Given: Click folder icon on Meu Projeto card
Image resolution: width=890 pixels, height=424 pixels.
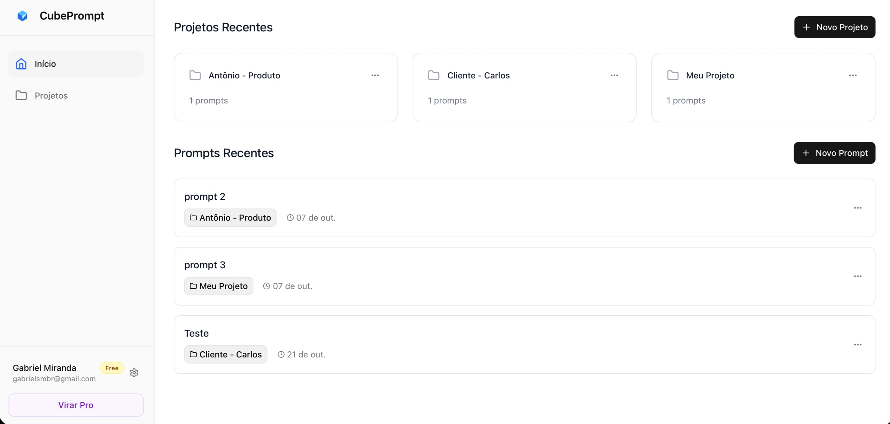Looking at the screenshot, I should 673,75.
